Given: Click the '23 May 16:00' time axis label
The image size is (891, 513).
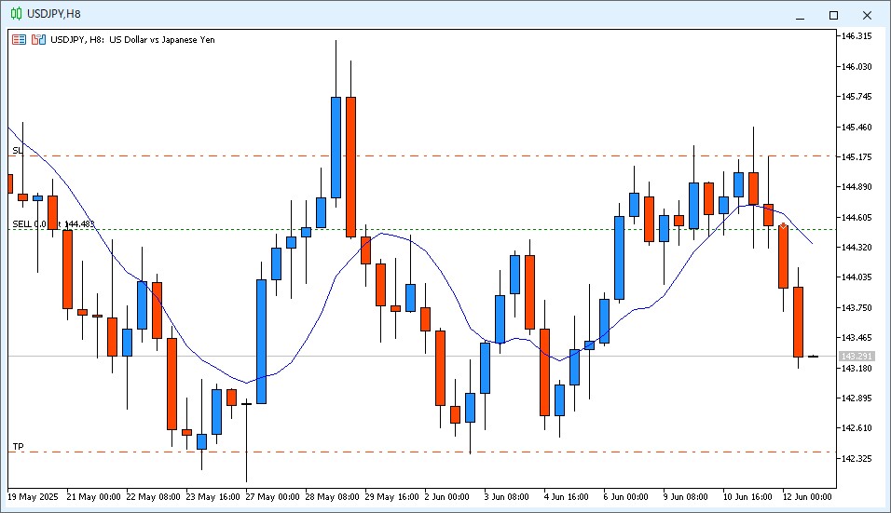Looking at the screenshot, I should (213, 497).
